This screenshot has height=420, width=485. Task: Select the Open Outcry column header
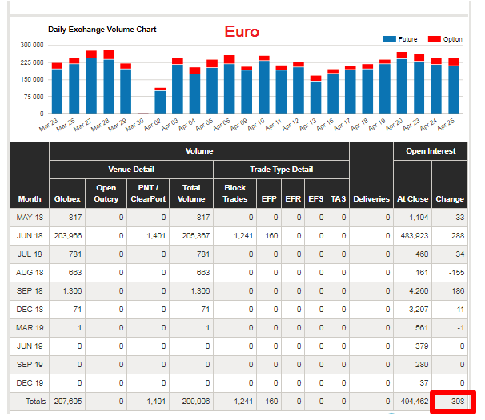pos(106,194)
